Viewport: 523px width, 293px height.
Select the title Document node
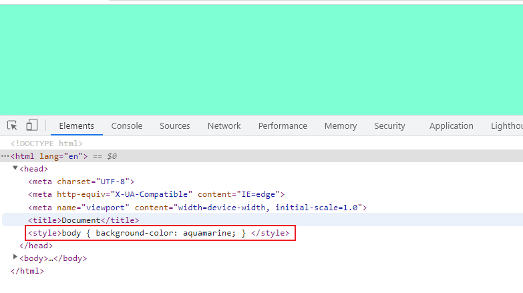click(x=83, y=220)
